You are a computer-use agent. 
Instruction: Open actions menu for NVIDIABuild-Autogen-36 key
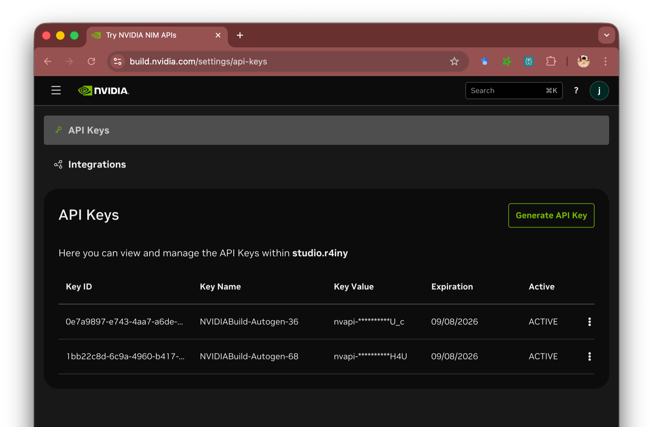point(589,322)
